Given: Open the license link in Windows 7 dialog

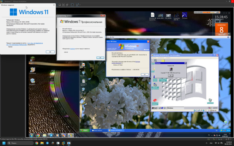Looking at the screenshot, I should pos(72,49).
